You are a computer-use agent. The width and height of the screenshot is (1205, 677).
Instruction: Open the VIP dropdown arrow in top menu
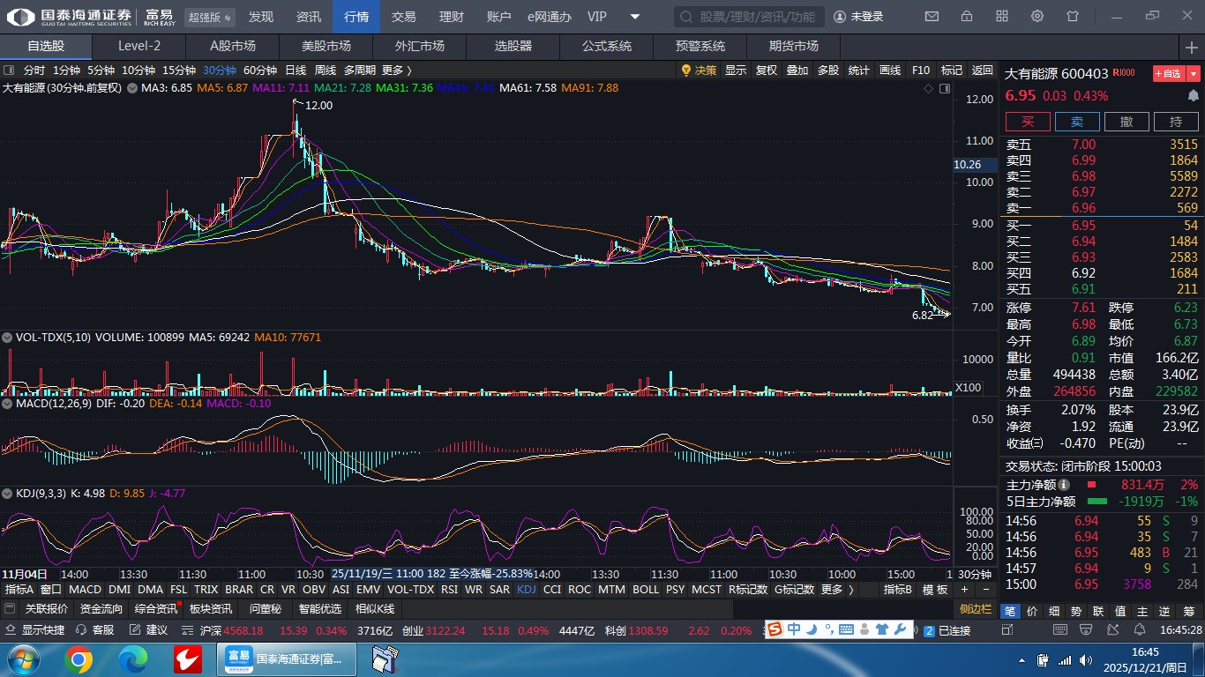coord(635,17)
